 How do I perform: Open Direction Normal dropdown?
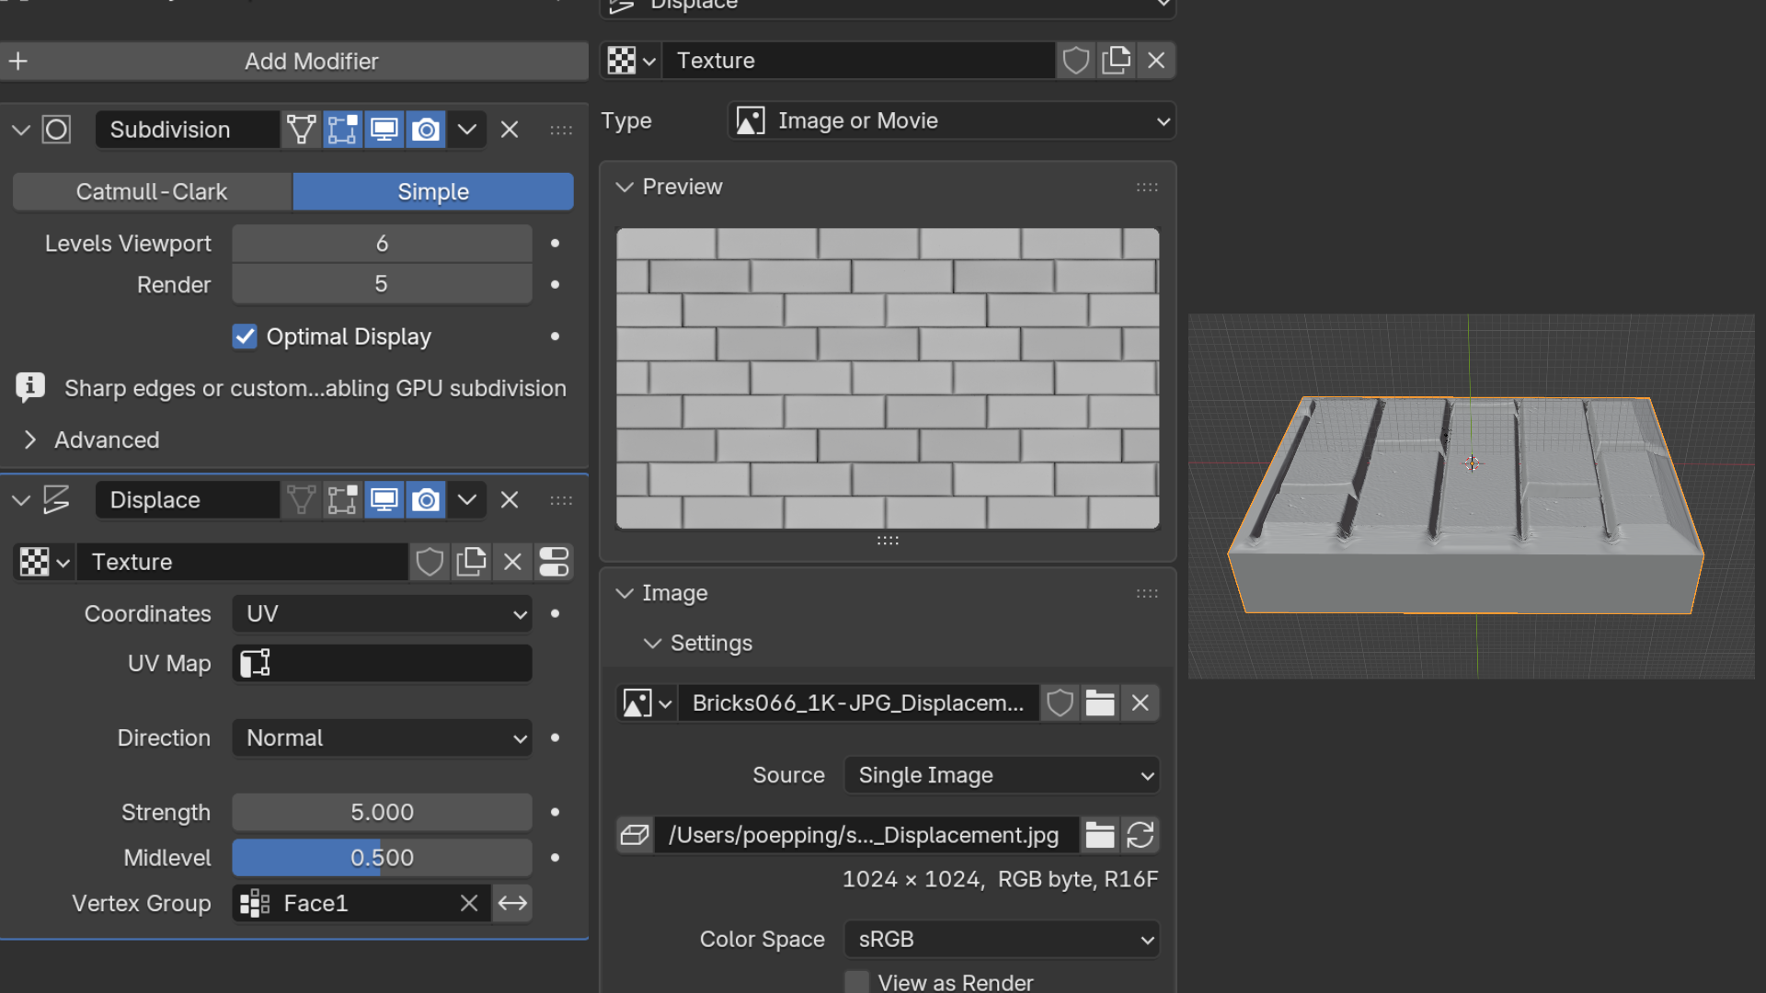(x=382, y=738)
